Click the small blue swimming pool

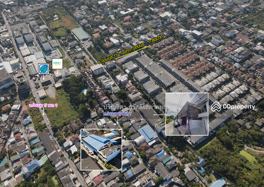tap(85, 91)
